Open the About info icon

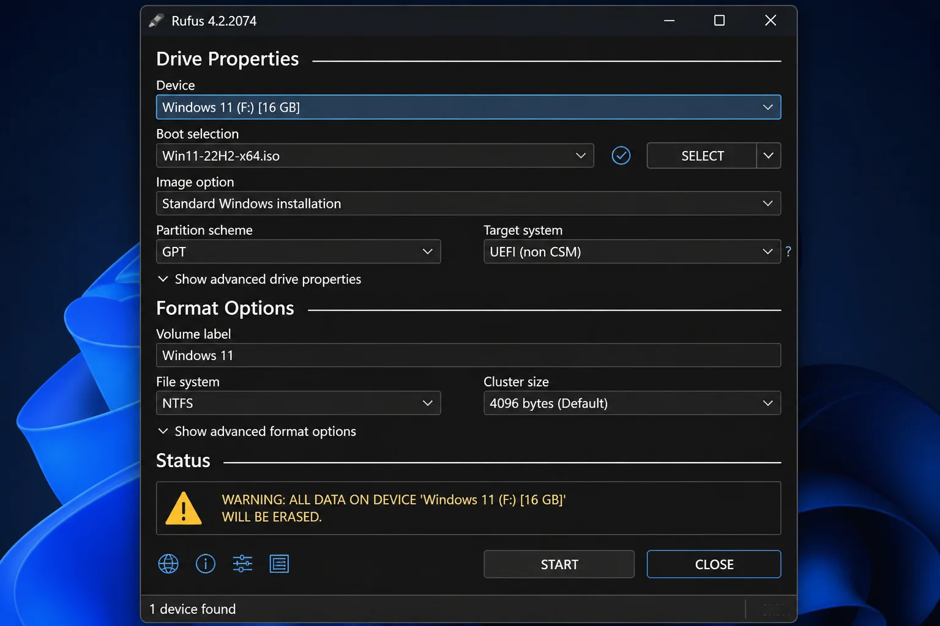point(206,564)
